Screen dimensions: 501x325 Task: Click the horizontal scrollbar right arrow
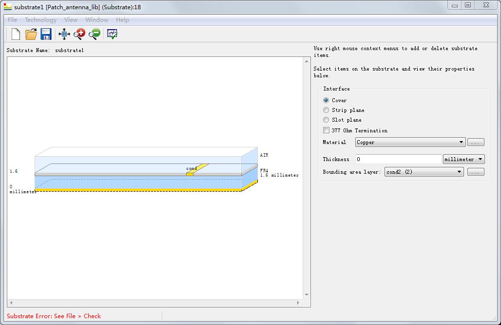(x=298, y=303)
